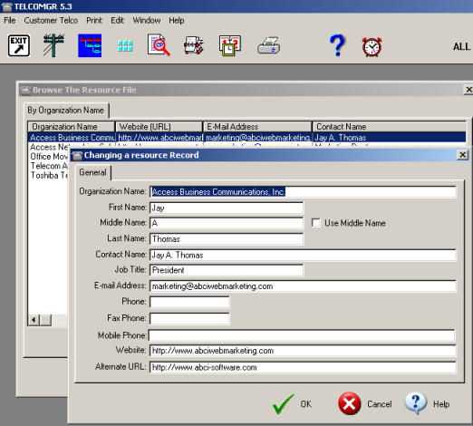Viewport: 473px width, 426px height.
Task: Click the http://www.abciwebmar URL cell
Action: pyautogui.click(x=159, y=138)
